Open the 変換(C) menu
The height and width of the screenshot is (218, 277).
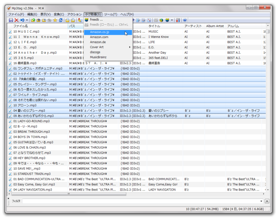coord(59,14)
